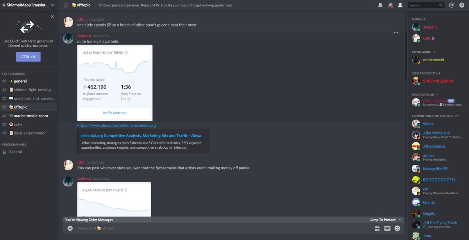
Task: Open the devil-exterminator channel
Action: (29, 133)
